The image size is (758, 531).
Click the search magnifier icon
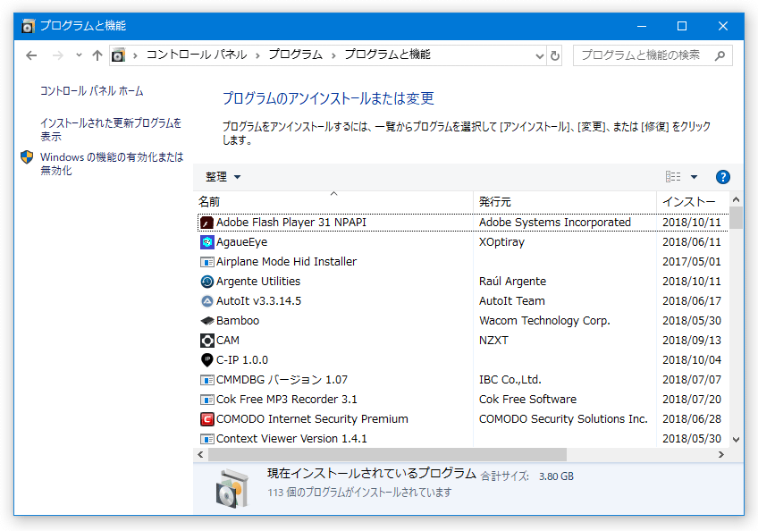pyautogui.click(x=720, y=55)
